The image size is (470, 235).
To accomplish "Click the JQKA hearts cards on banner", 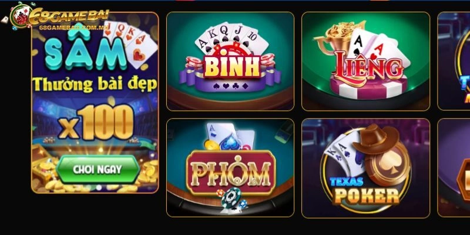I will tap(130, 42).
